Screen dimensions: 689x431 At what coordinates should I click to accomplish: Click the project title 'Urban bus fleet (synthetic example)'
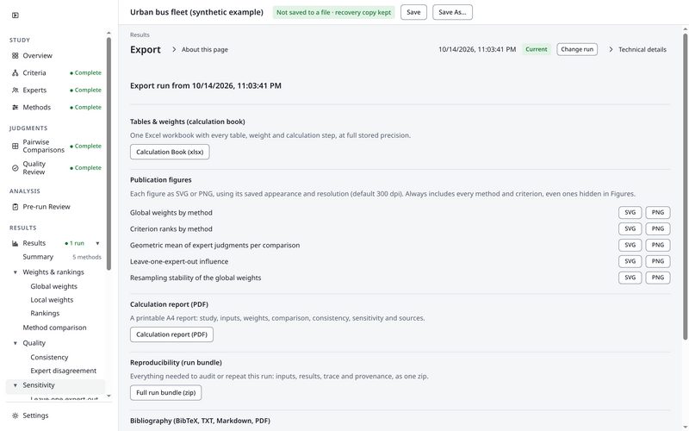196,12
